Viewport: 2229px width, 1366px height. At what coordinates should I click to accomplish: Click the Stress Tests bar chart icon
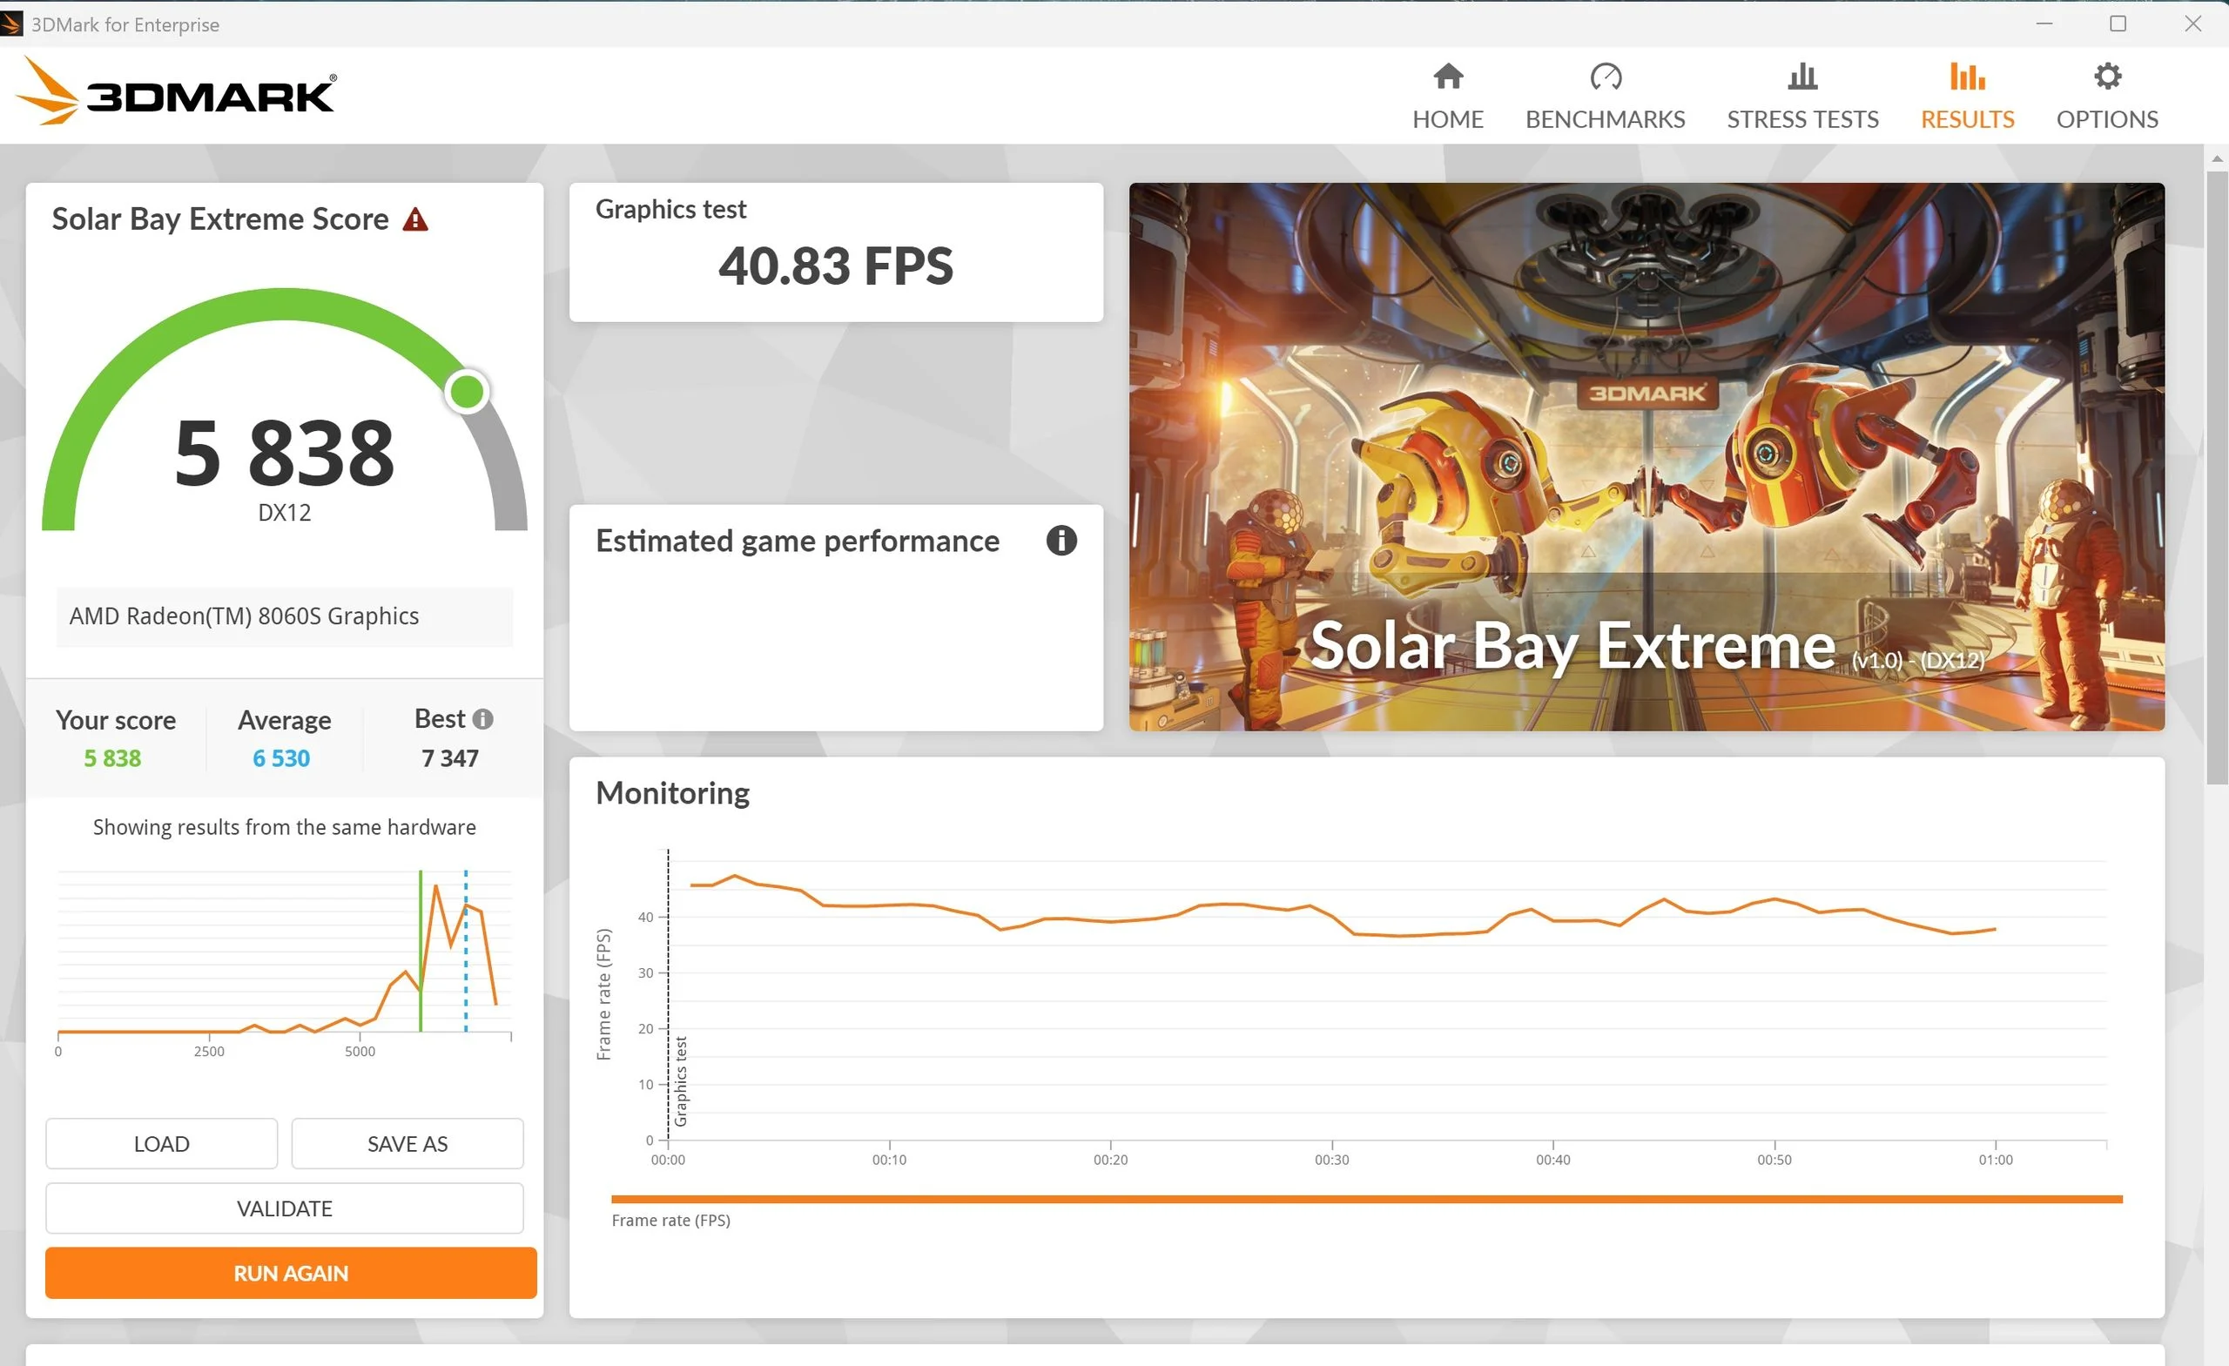tap(1802, 77)
